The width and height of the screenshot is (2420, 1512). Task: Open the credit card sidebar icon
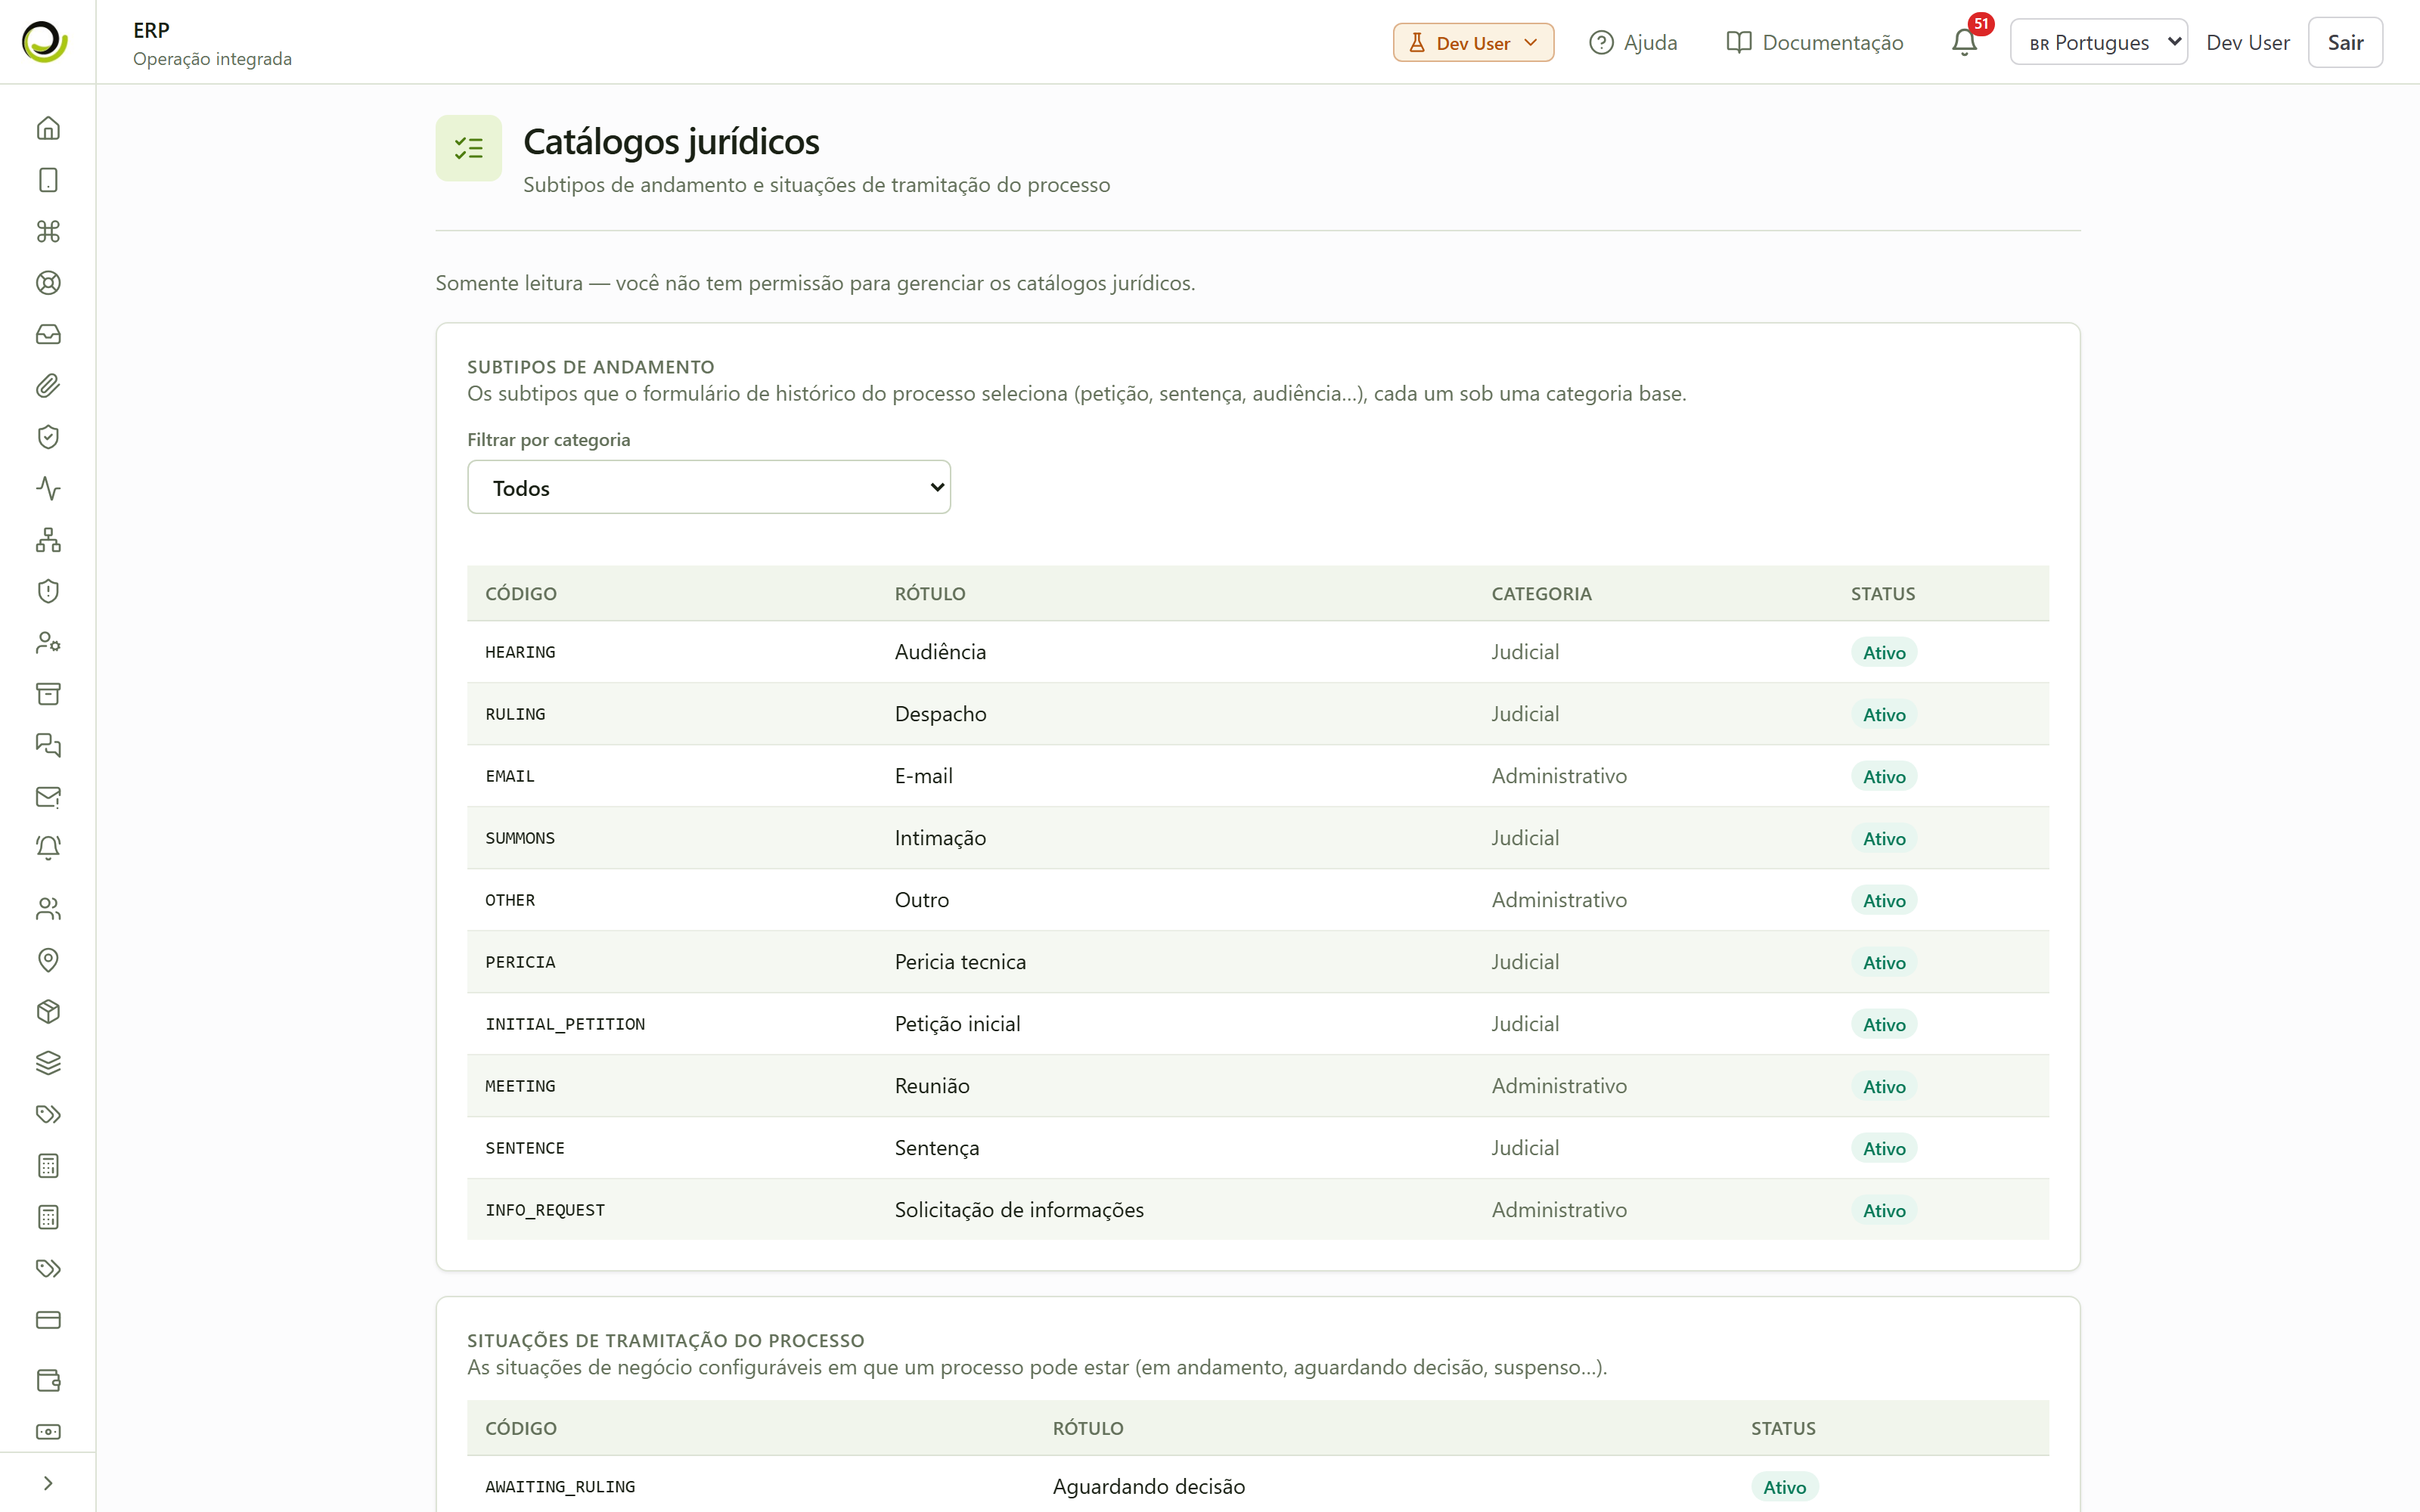[x=48, y=1320]
